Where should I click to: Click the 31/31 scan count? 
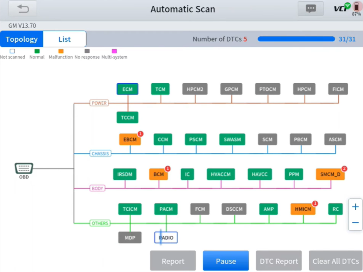coord(347,39)
